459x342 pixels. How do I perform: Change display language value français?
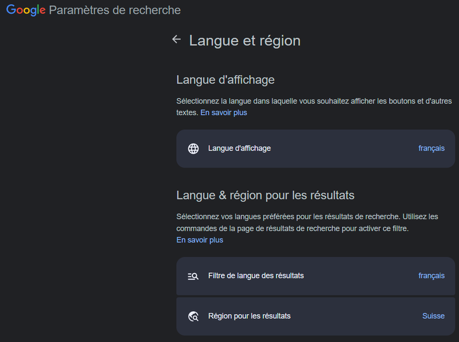coord(431,148)
